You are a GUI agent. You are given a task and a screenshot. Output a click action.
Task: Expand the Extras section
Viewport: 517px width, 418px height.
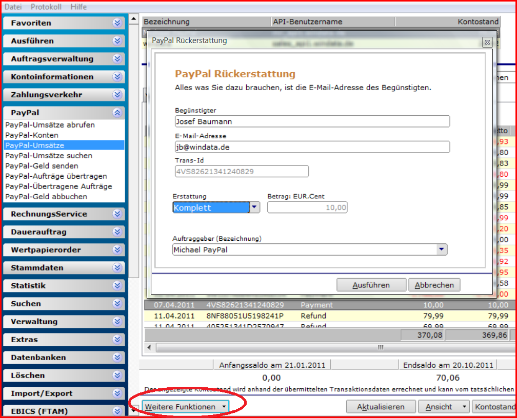pyautogui.click(x=117, y=340)
